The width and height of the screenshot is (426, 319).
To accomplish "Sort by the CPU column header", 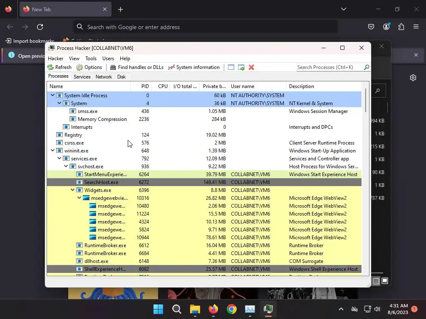I will [161, 86].
